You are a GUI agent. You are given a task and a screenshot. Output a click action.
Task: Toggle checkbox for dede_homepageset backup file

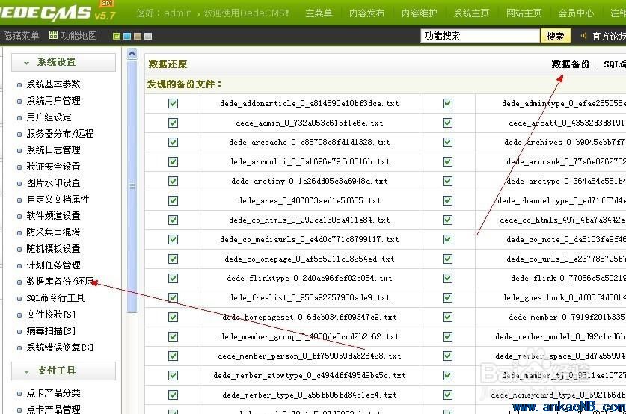pyautogui.click(x=173, y=317)
